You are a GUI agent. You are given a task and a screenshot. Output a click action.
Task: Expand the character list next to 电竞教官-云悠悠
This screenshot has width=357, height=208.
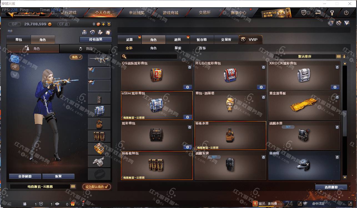[73, 187]
